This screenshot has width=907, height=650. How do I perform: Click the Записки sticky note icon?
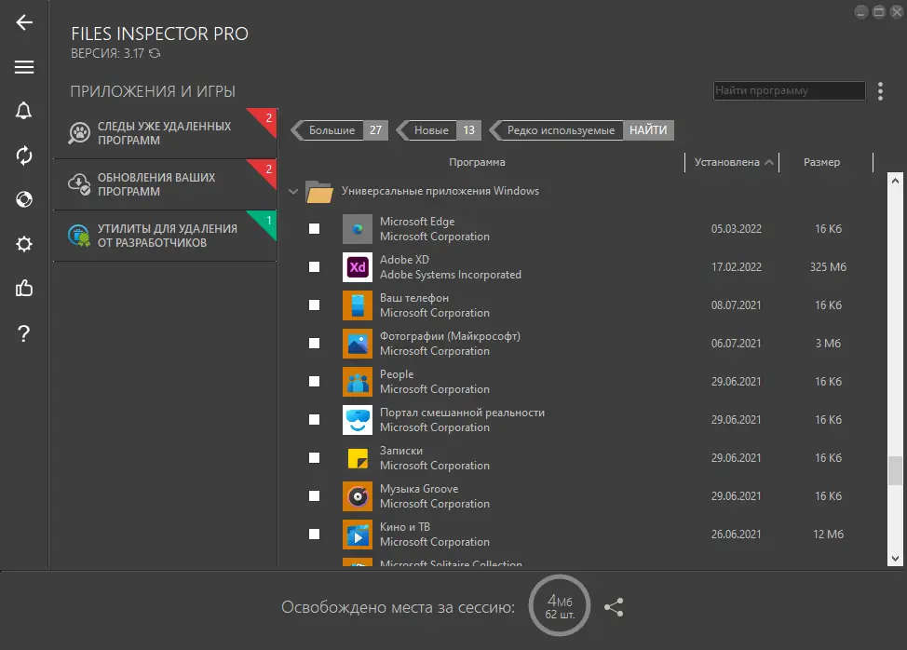358,458
